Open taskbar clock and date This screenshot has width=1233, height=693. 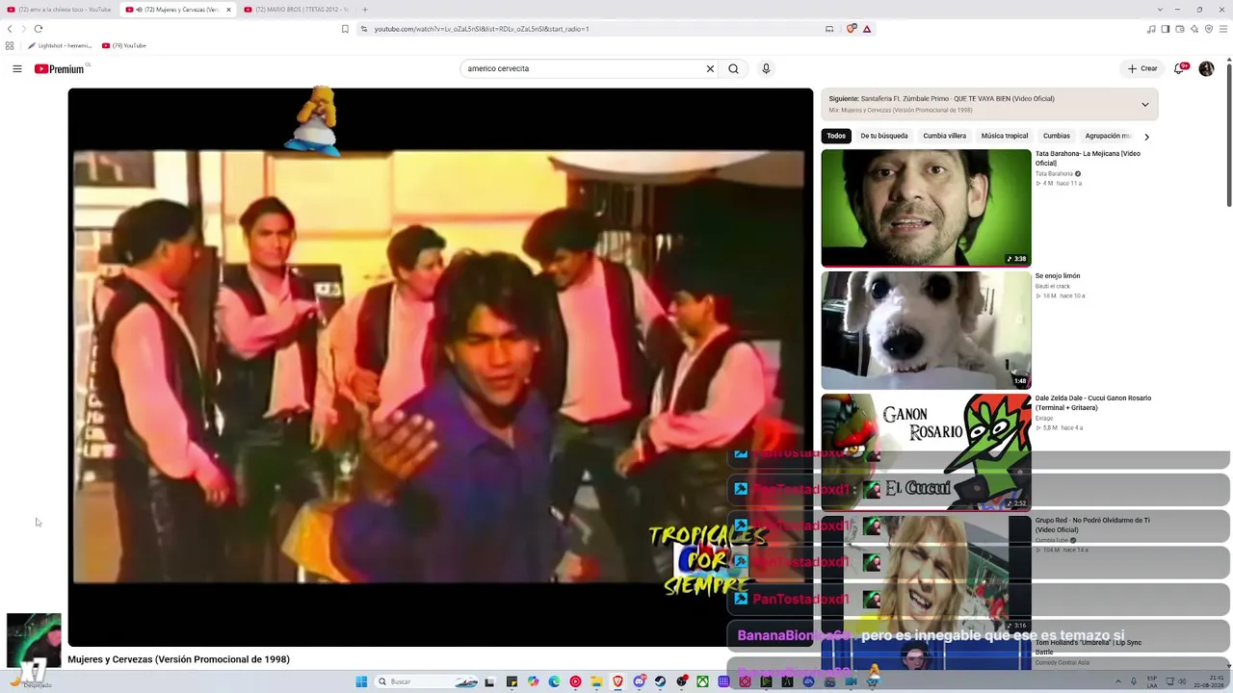pyautogui.click(x=1209, y=681)
